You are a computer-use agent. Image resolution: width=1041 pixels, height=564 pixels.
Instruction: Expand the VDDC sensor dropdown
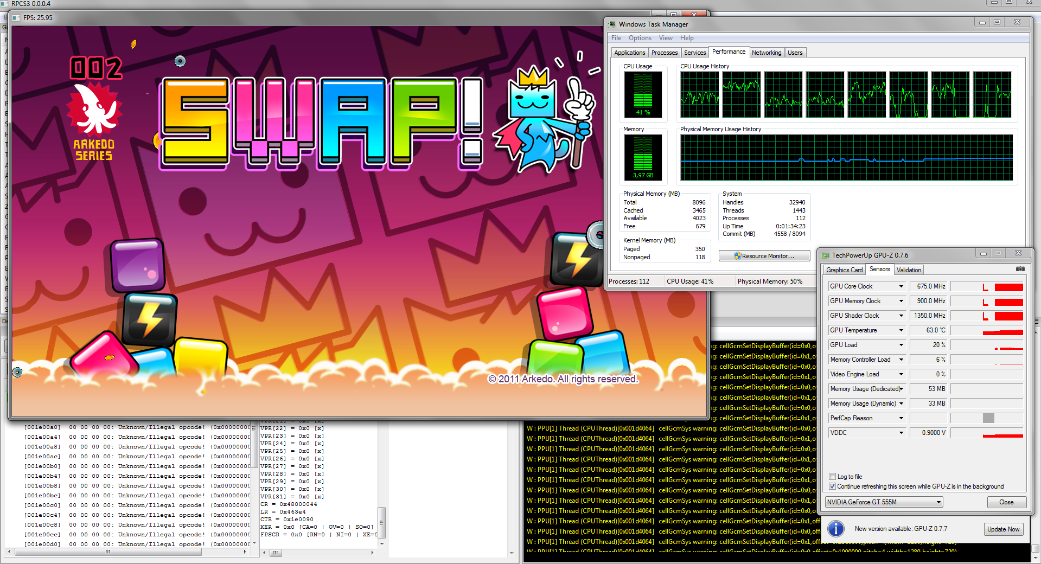901,433
